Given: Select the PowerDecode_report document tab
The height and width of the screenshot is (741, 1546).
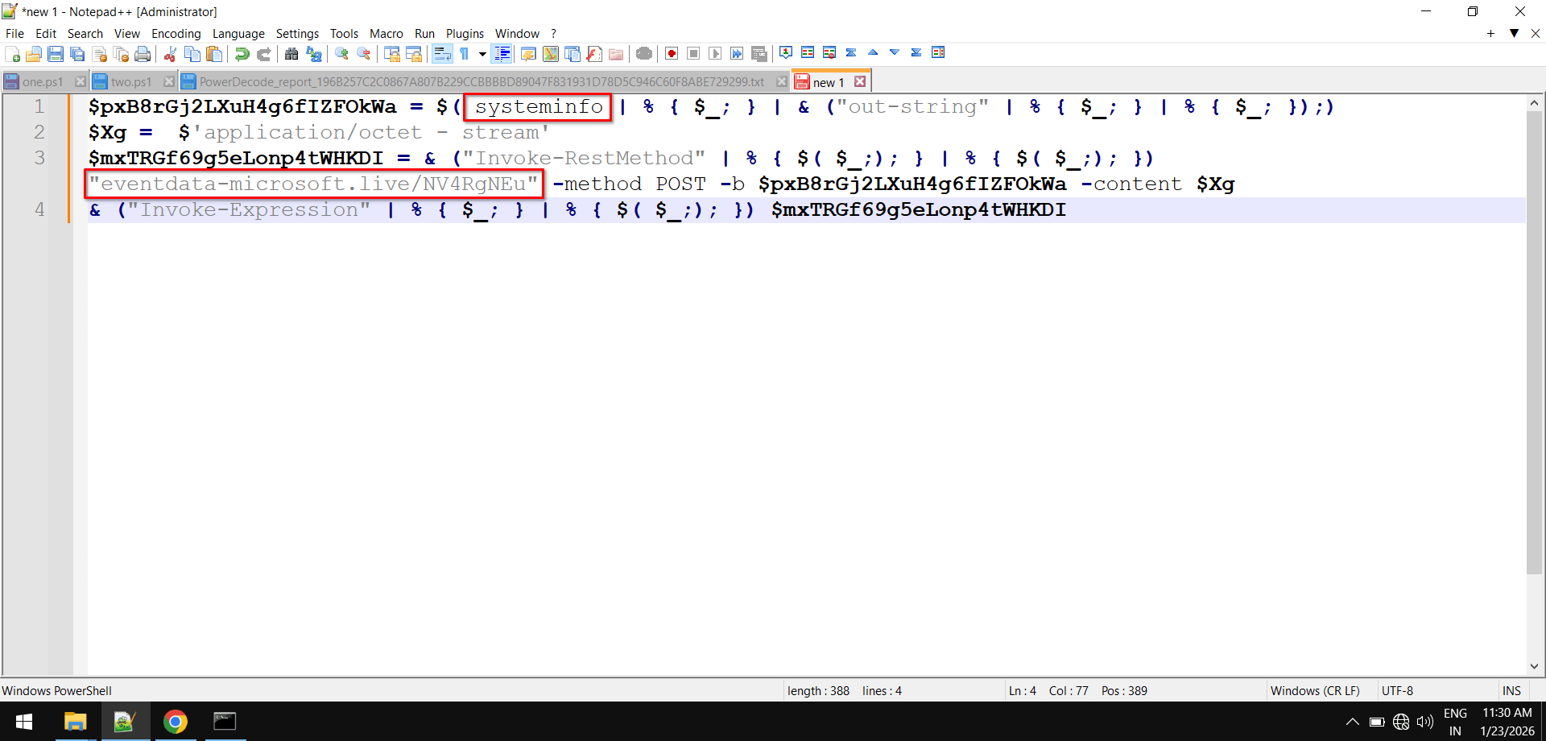Looking at the screenshot, I should tap(483, 81).
